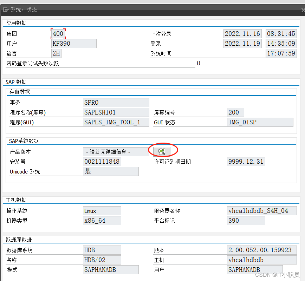
Task: Close the 系统: 状态 dialog
Action: pos(303,10)
